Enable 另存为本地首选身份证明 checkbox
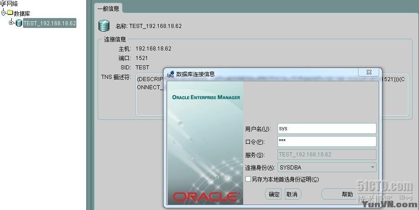 248,179
